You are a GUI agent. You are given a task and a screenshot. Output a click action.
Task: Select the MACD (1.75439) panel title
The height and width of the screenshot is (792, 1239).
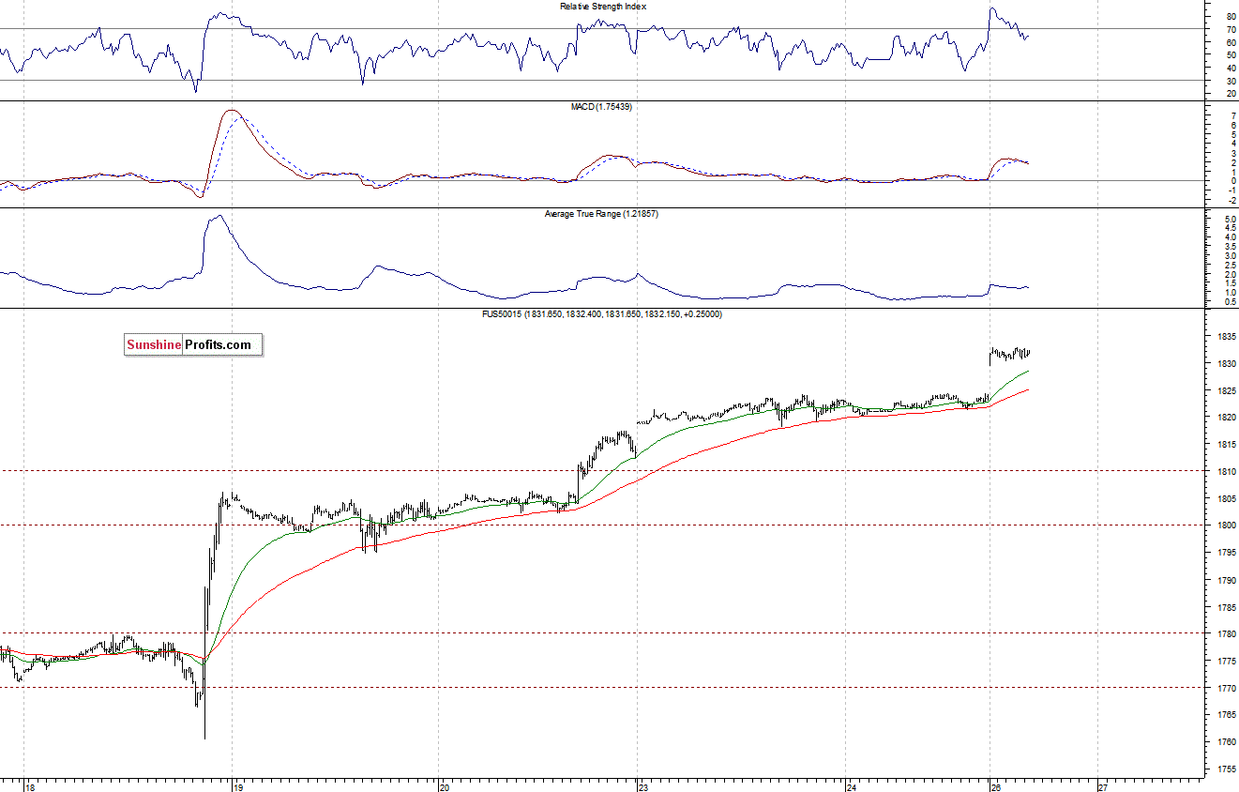point(601,107)
